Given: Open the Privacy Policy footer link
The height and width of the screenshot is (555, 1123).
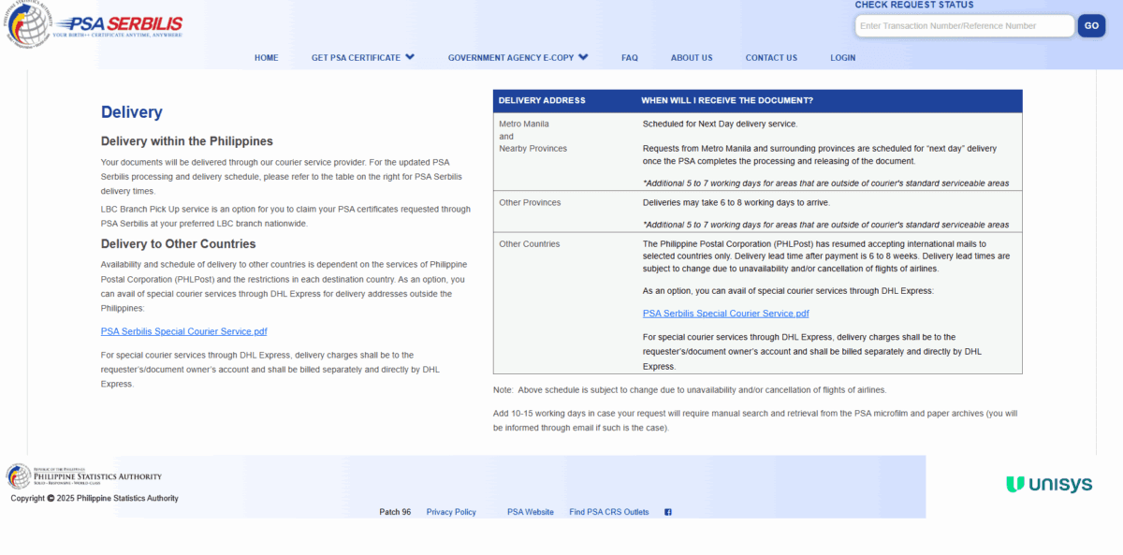Looking at the screenshot, I should (451, 512).
